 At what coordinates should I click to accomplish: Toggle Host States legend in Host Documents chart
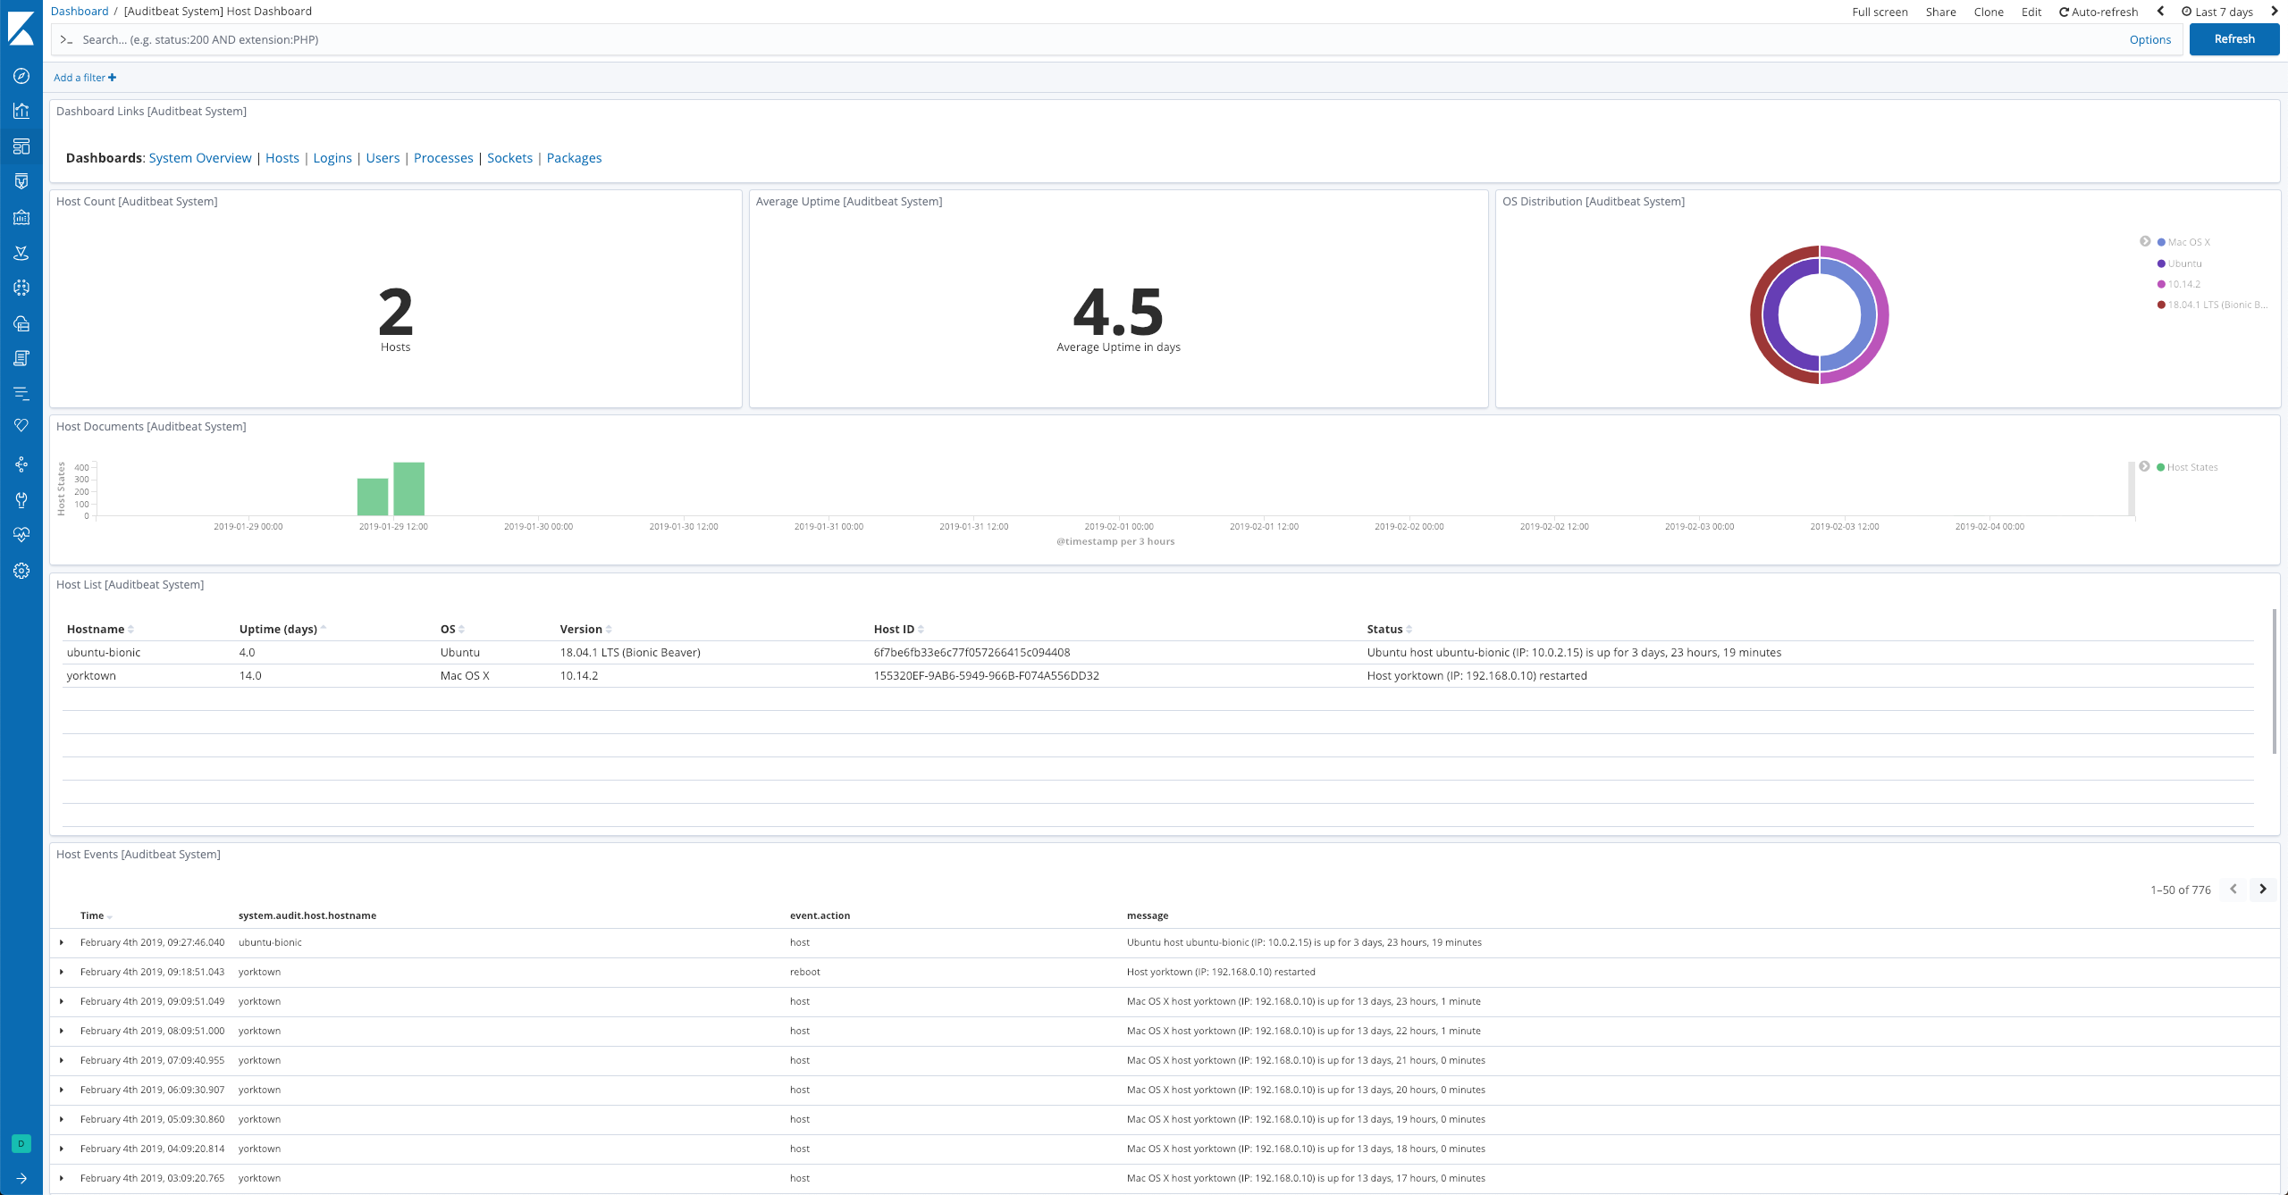2194,467
